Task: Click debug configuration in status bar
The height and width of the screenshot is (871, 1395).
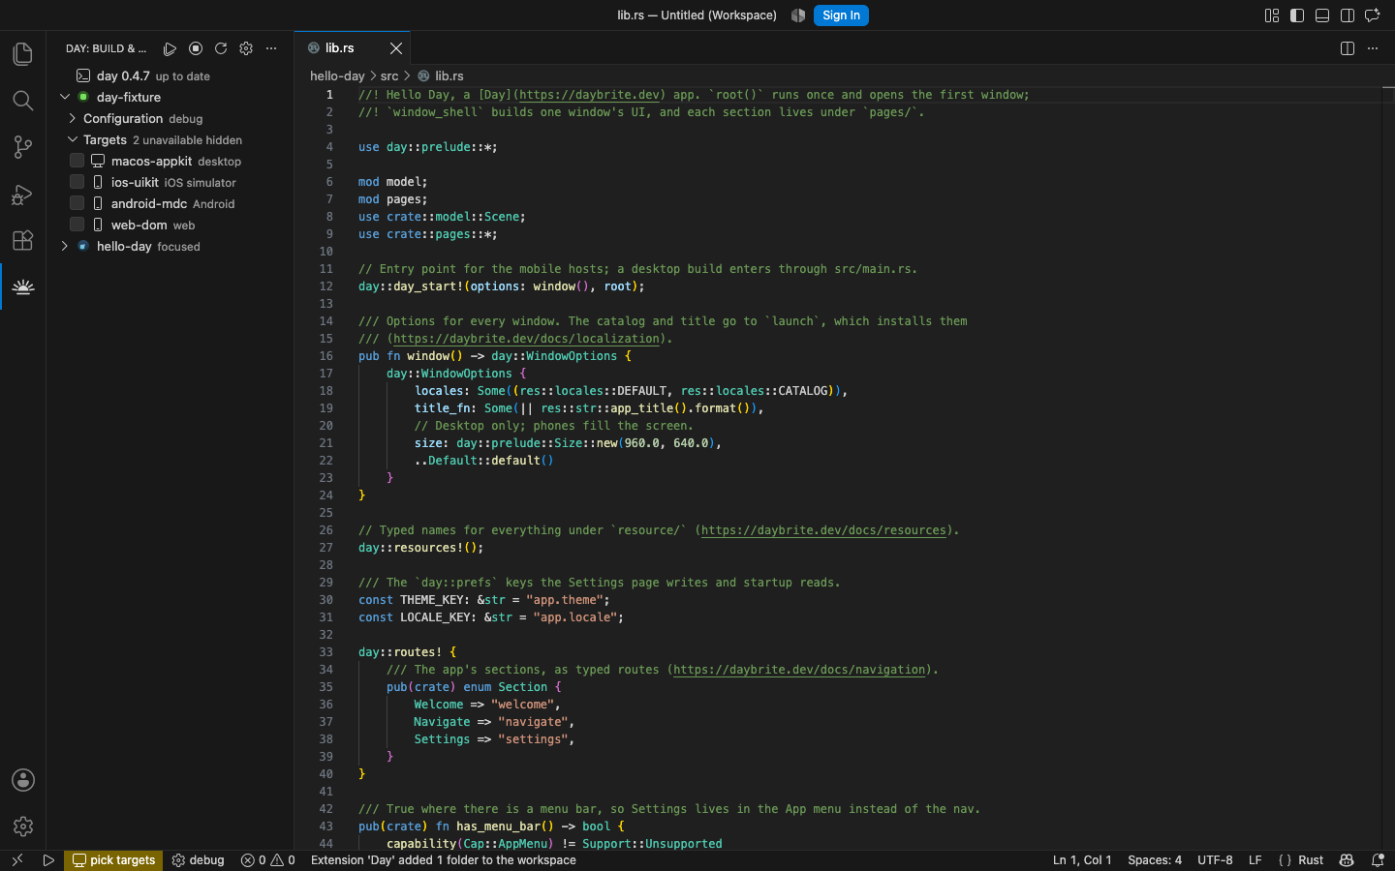Action: tap(198, 860)
